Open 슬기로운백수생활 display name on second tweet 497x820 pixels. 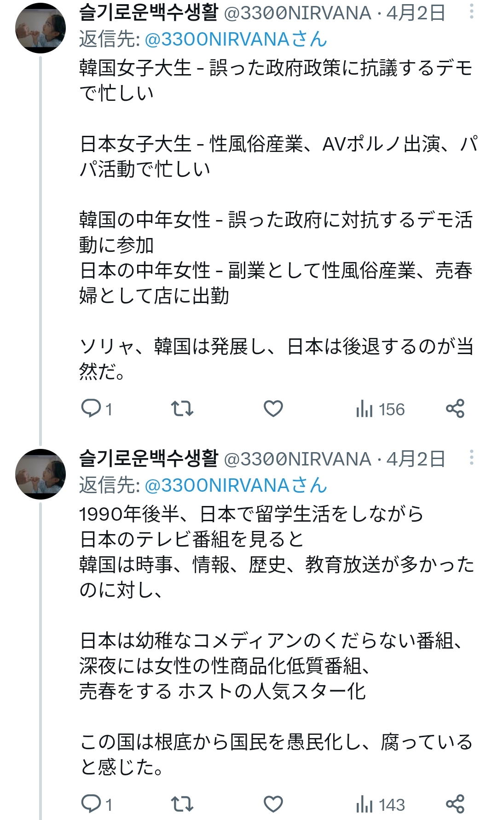coord(149,458)
